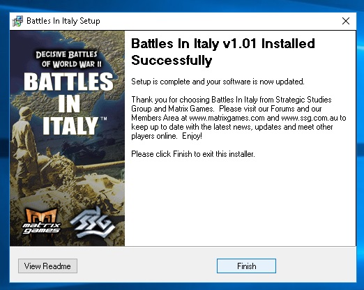The height and width of the screenshot is (290, 364).
Task: Click the www.ssg.com.au address
Action: [310, 118]
